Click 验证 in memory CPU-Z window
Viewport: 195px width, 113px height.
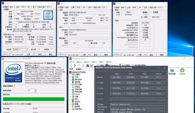pyautogui.click(x=151, y=55)
